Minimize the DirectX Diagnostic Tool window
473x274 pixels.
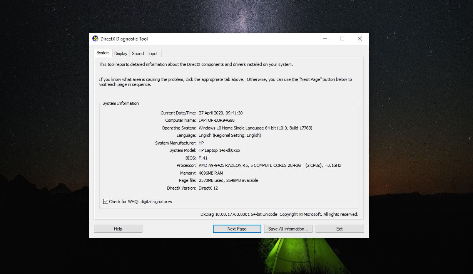point(324,39)
